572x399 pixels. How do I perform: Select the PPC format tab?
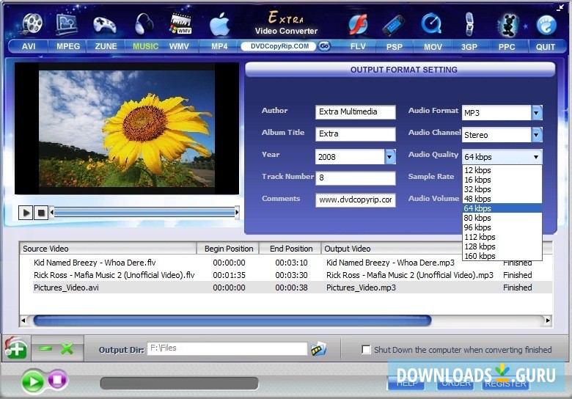tap(507, 47)
